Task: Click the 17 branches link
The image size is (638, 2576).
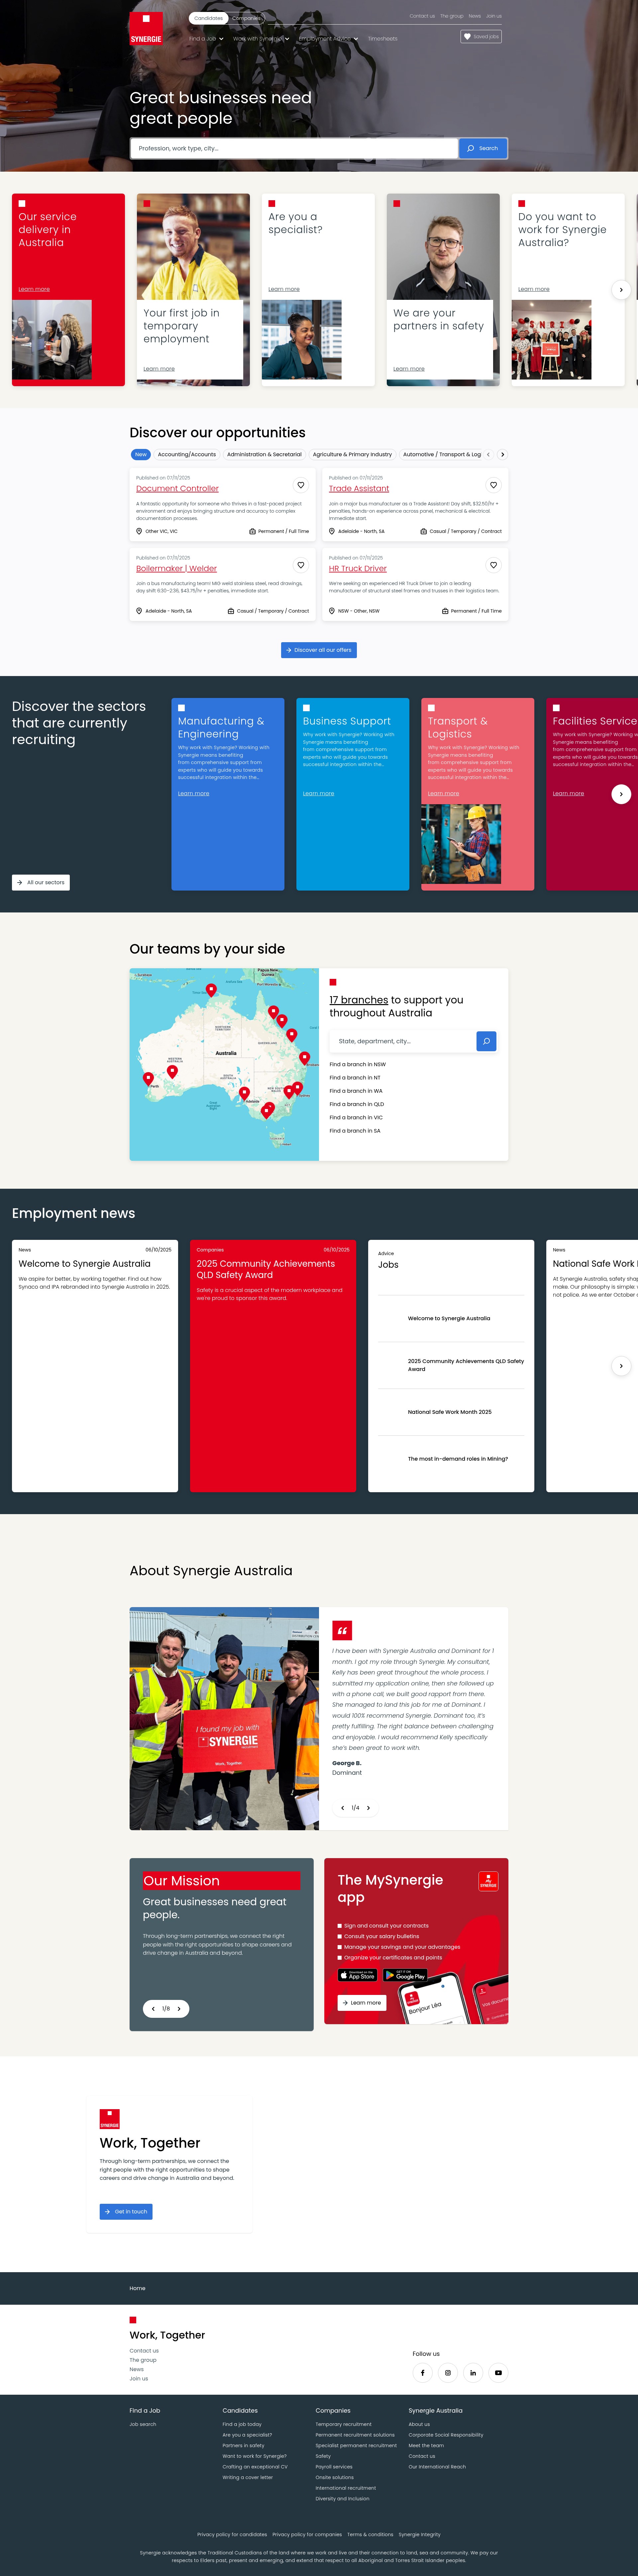Action: (x=359, y=1000)
